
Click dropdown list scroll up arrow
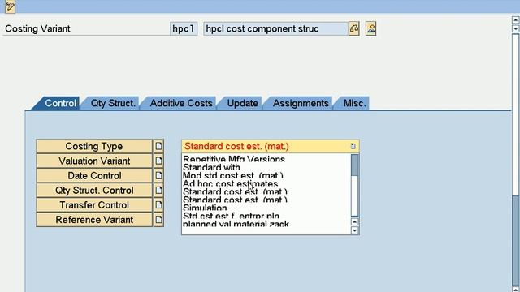[354, 221]
